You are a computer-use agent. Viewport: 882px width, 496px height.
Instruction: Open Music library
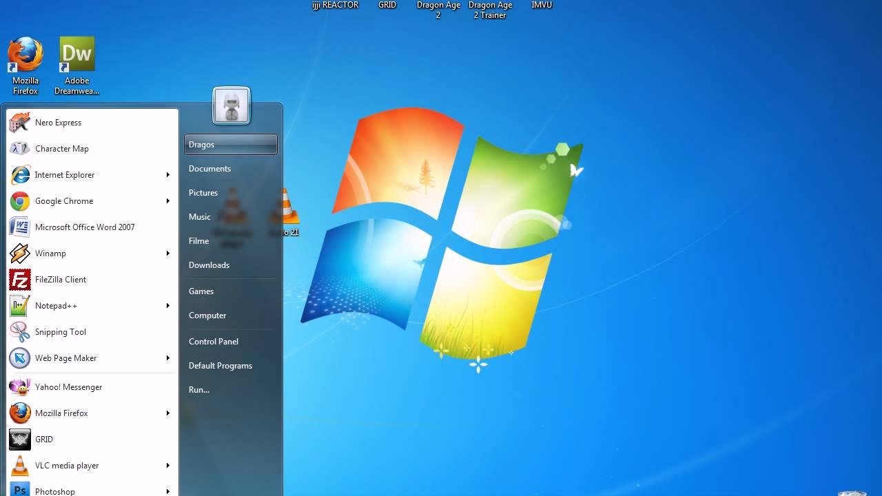click(x=231, y=217)
